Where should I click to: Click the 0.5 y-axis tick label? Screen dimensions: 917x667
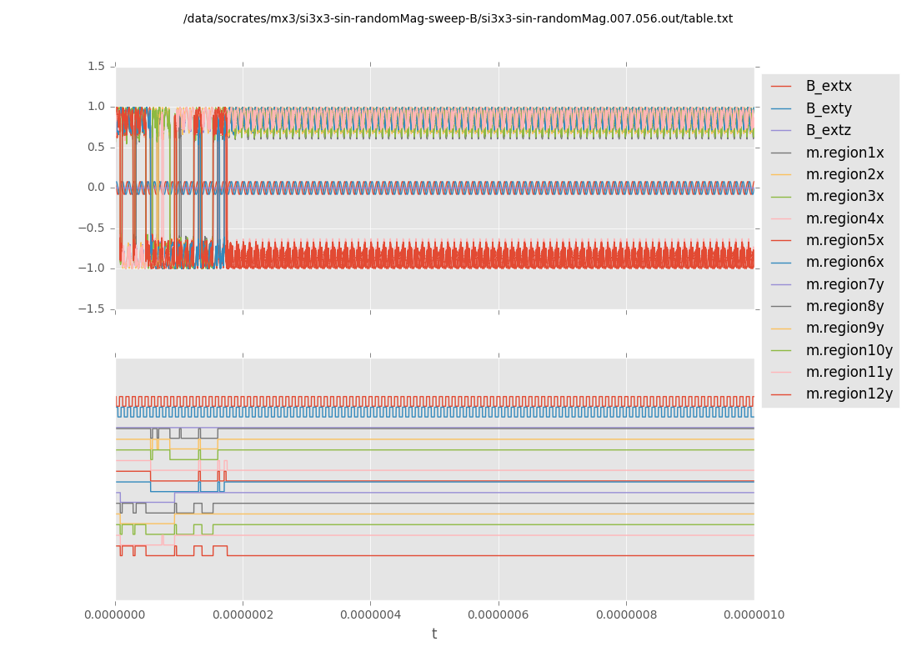[x=97, y=147]
